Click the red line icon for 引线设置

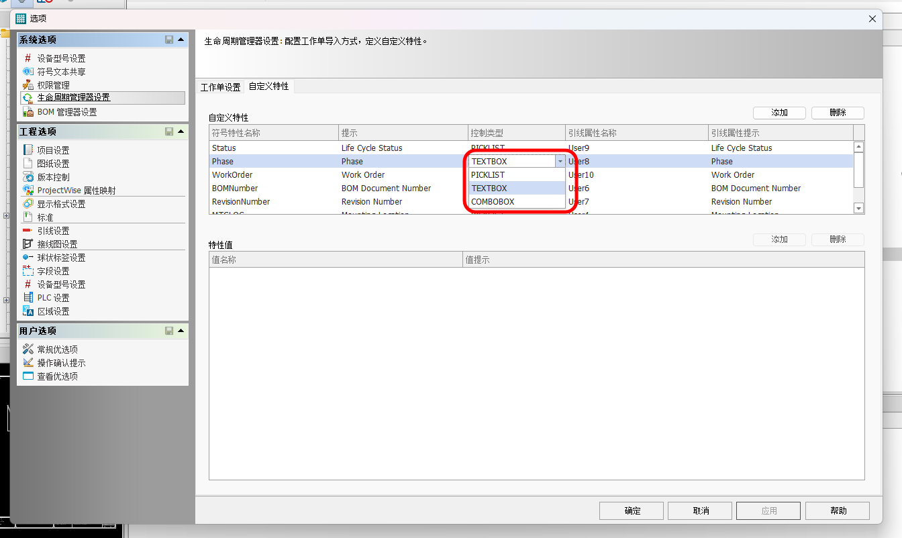28,231
